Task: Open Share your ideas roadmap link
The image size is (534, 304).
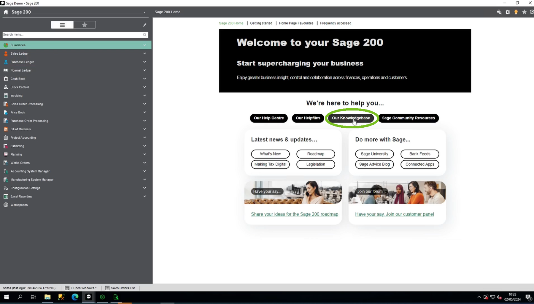Action: (294, 214)
